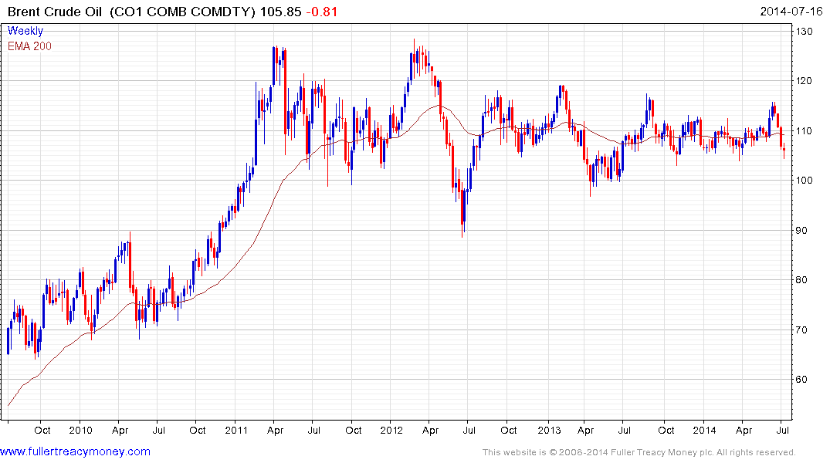Image resolution: width=830 pixels, height=463 pixels.
Task: Click the 2012 year axis label
Action: pos(391,430)
